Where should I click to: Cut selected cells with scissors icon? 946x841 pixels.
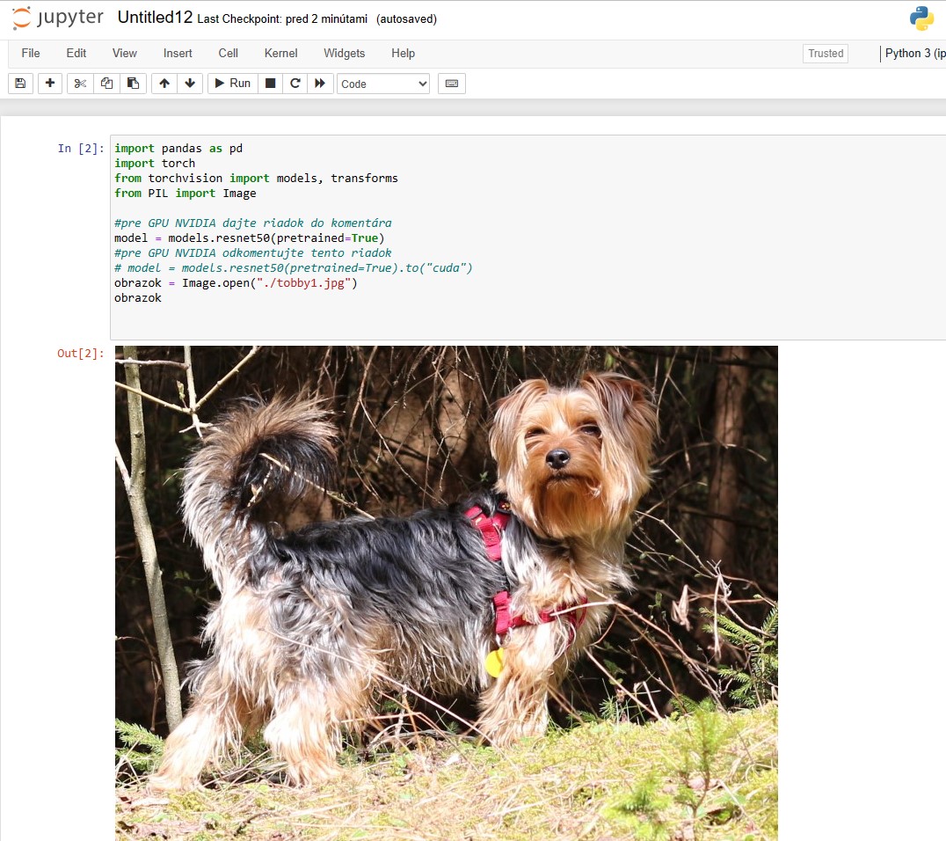pos(80,84)
